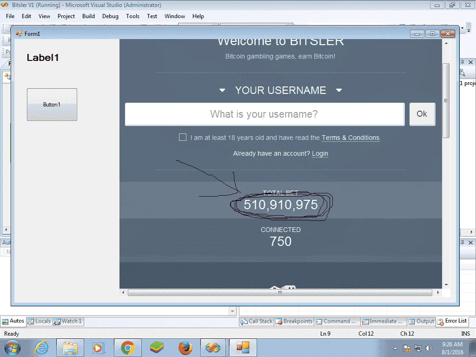Open the Test menu

click(x=152, y=16)
